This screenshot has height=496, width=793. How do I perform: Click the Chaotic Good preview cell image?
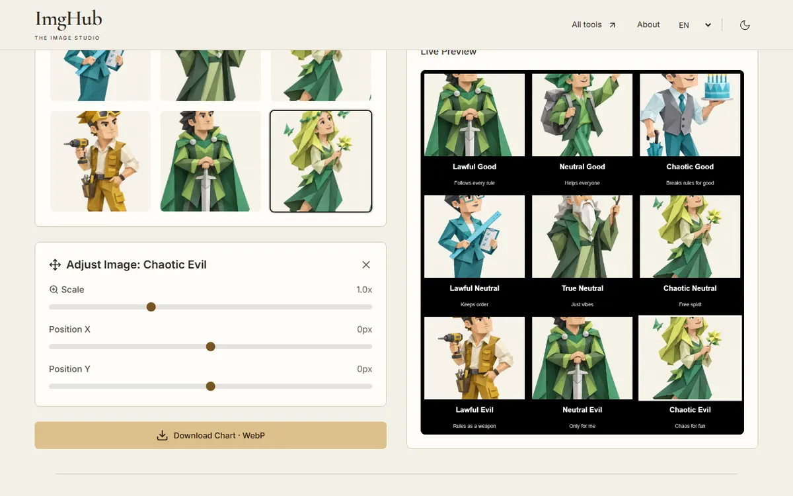point(690,115)
